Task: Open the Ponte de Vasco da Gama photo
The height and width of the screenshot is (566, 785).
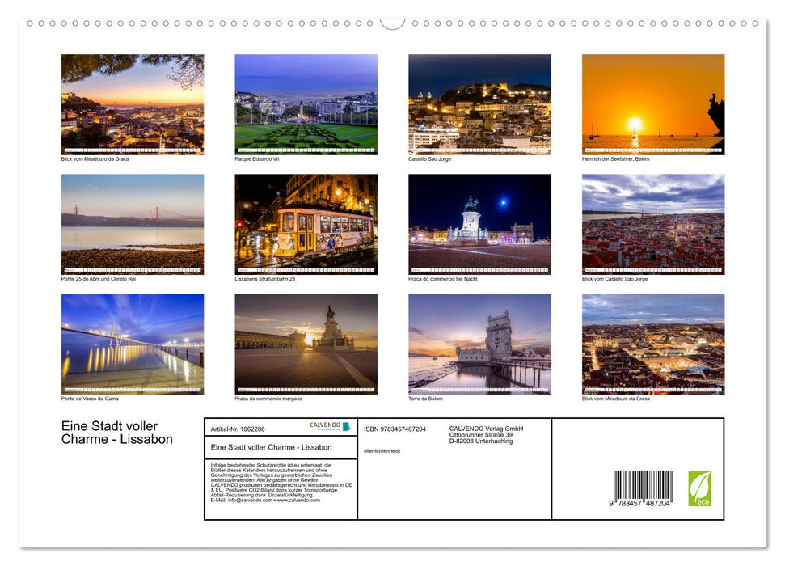Action: click(x=133, y=344)
